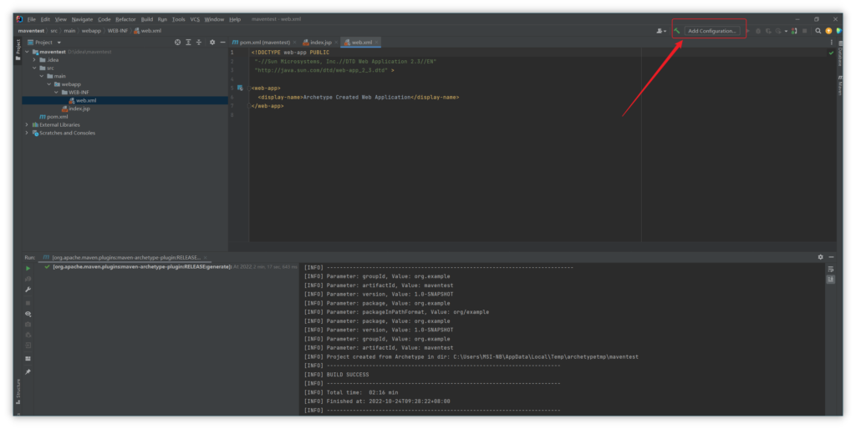Select pom.xml in project tree
The height and width of the screenshot is (429, 856).
[x=53, y=117]
